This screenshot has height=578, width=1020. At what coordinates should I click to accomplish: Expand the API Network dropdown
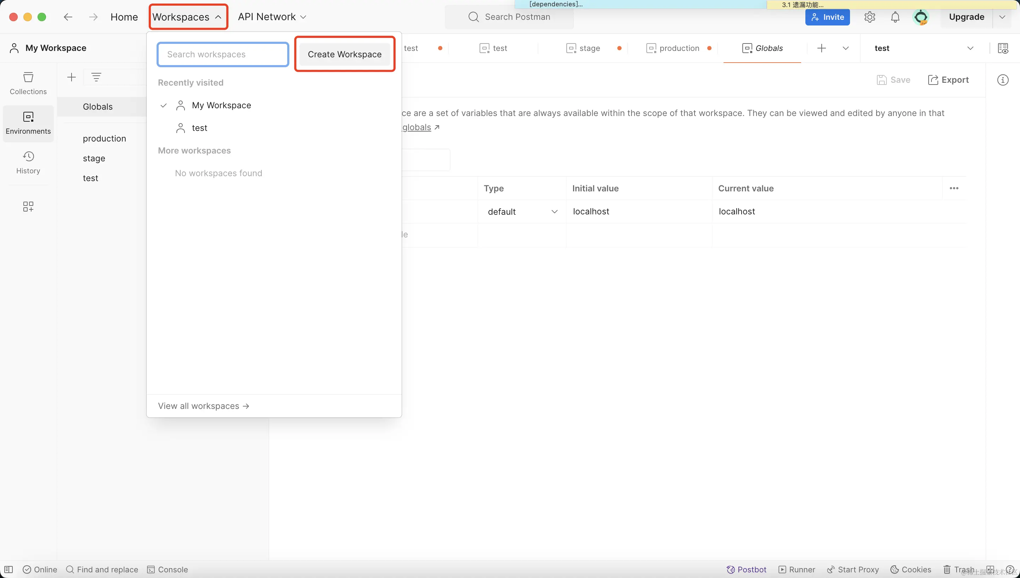[x=272, y=17]
